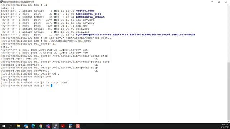Open the red S app in taskbar

pos(78,126)
